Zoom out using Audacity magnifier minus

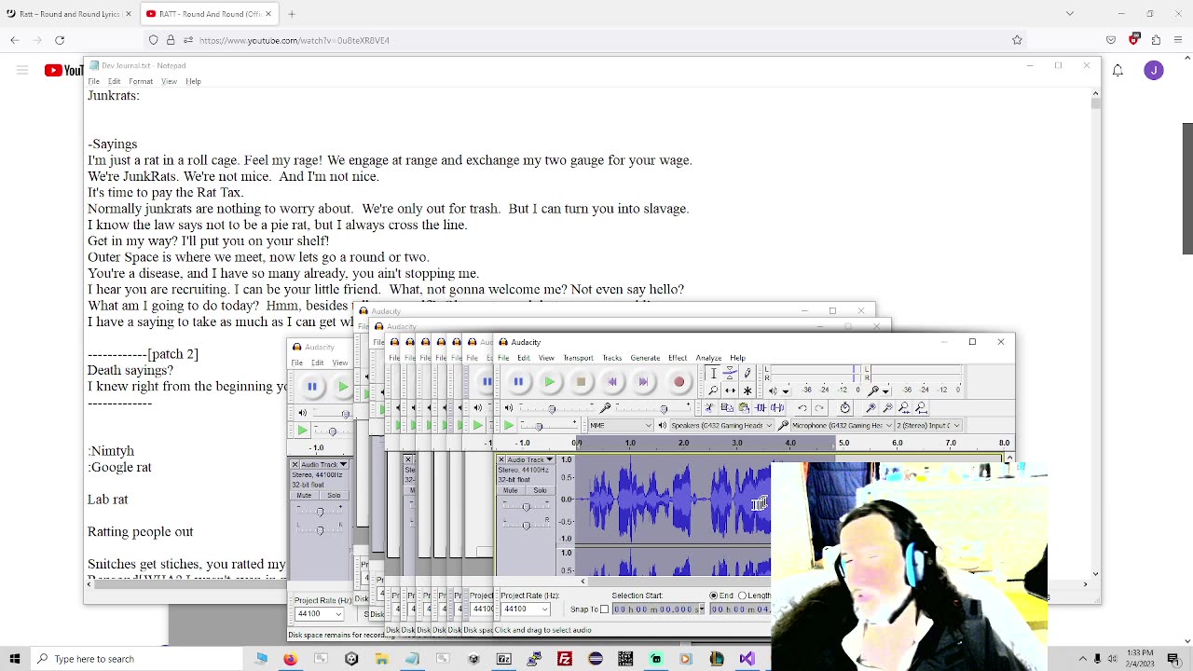pos(887,407)
